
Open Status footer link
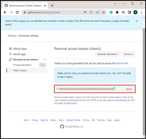[53, 120]
